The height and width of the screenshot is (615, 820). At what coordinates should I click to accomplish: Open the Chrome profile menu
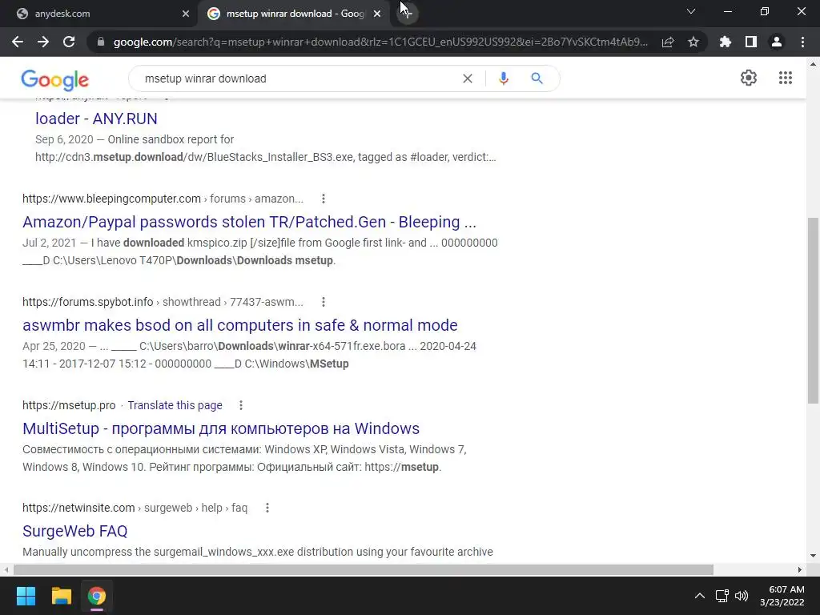(x=777, y=42)
